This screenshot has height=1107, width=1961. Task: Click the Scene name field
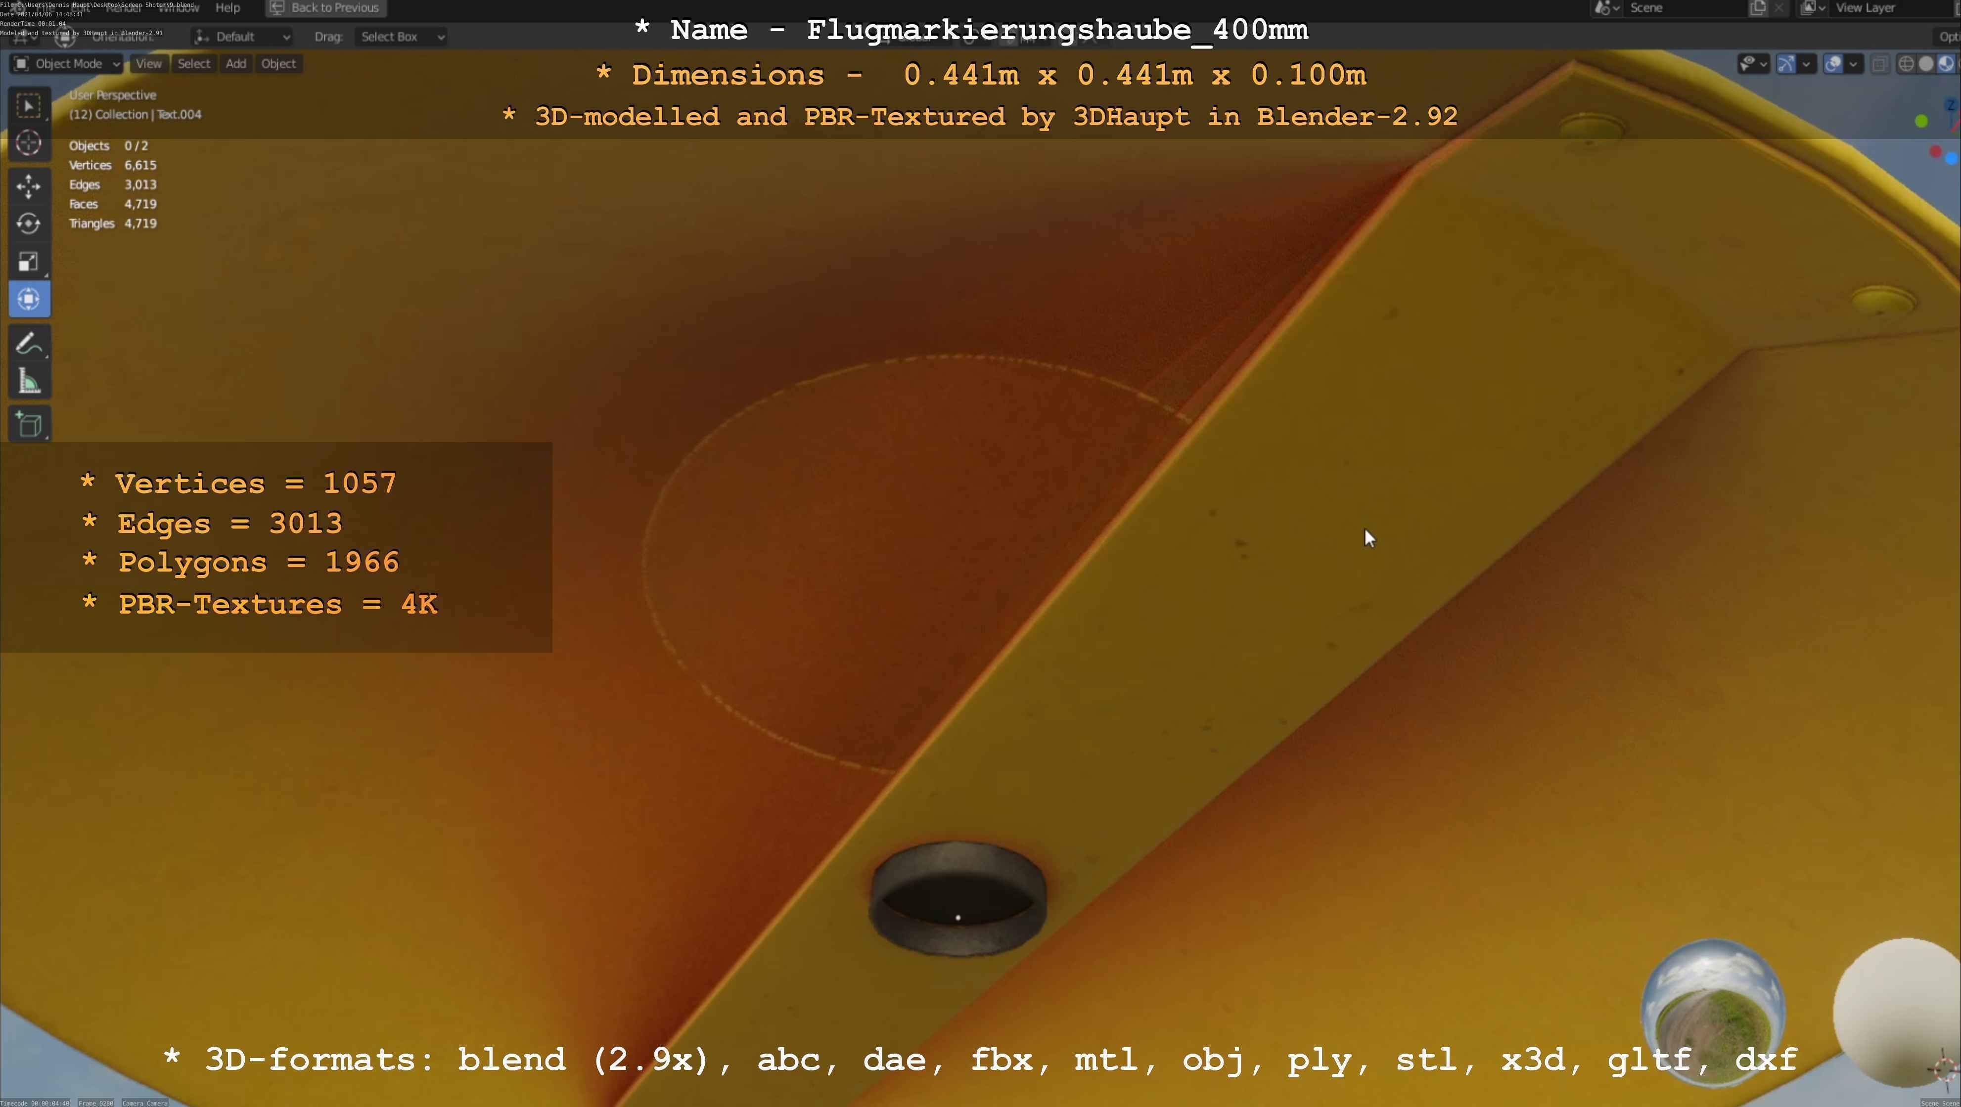coord(1686,7)
